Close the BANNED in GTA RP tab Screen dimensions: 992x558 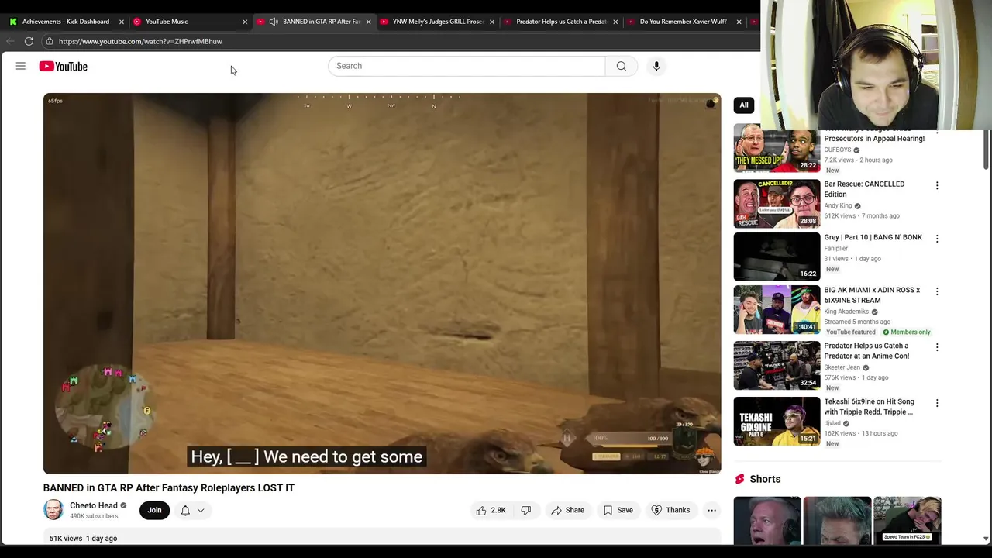click(368, 22)
